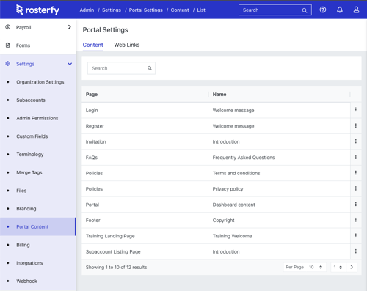Open the page number selector

coord(338,267)
